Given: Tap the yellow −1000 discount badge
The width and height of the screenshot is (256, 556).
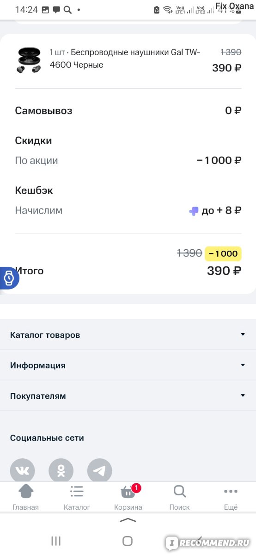Looking at the screenshot, I should point(223,253).
